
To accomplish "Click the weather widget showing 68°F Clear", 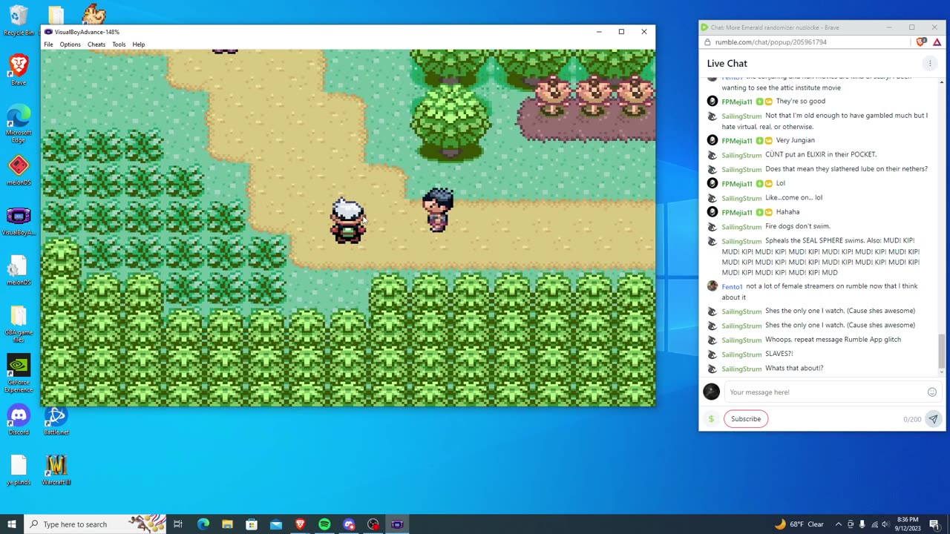I will [x=799, y=524].
